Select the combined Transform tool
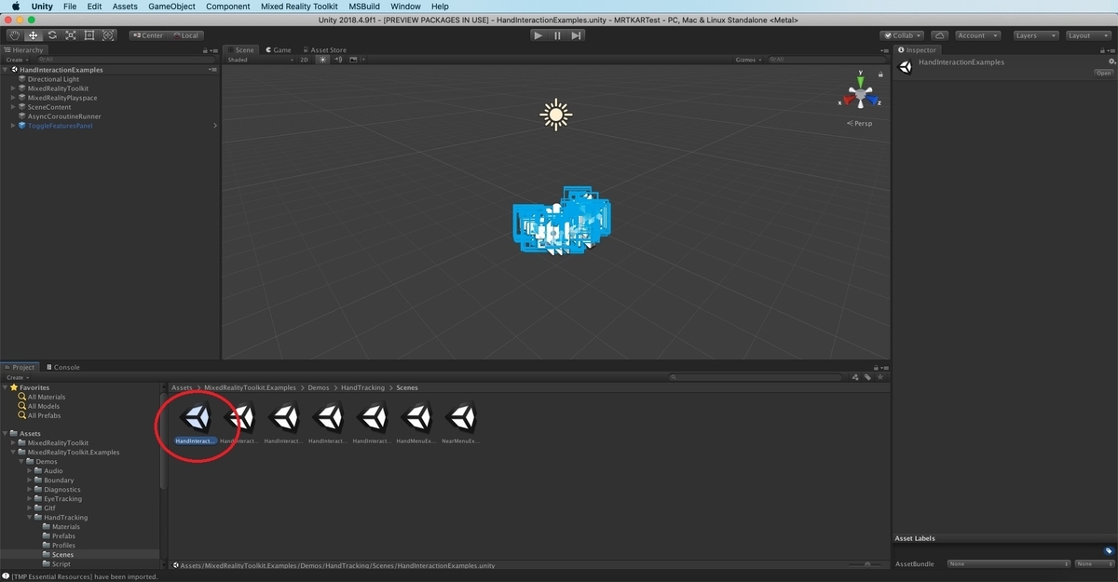The image size is (1118, 582). [x=108, y=35]
